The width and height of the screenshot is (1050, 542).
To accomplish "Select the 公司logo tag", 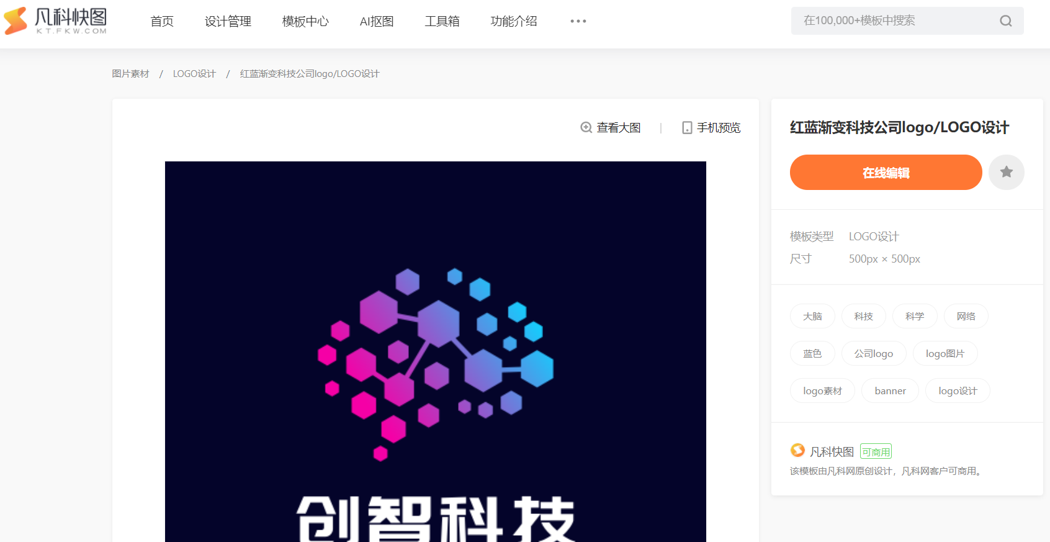I will click(874, 354).
